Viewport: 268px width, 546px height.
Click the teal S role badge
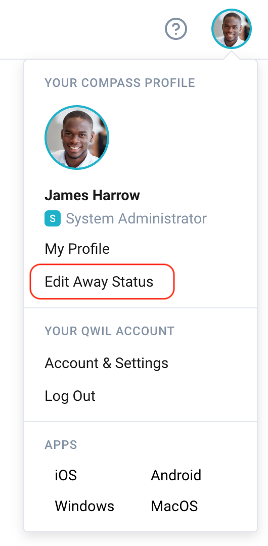pyautogui.click(x=53, y=219)
